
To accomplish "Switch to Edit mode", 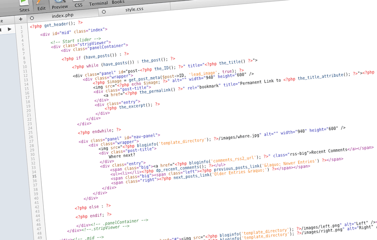I will [41, 6].
